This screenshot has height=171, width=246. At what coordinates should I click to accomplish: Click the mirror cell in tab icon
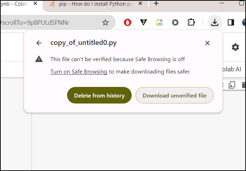click(x=232, y=85)
